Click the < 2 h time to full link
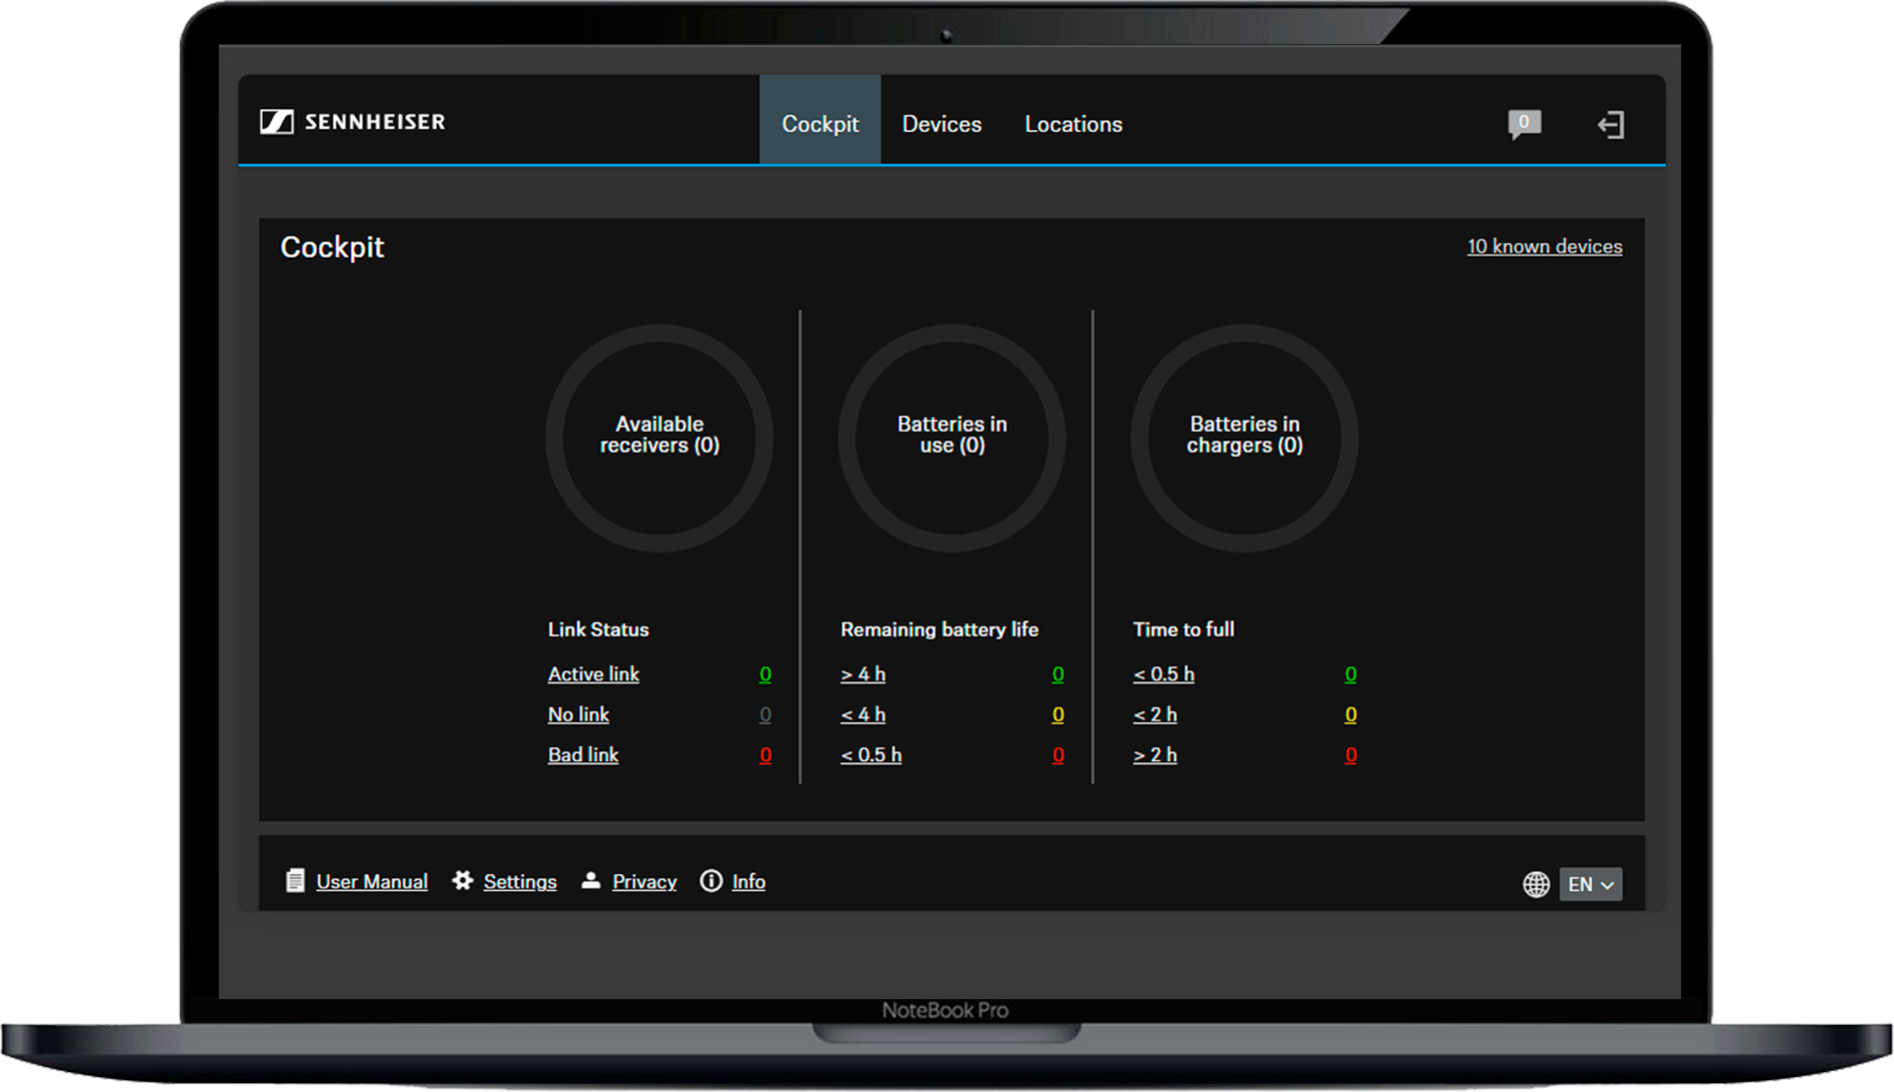The width and height of the screenshot is (1894, 1092). tap(1154, 714)
